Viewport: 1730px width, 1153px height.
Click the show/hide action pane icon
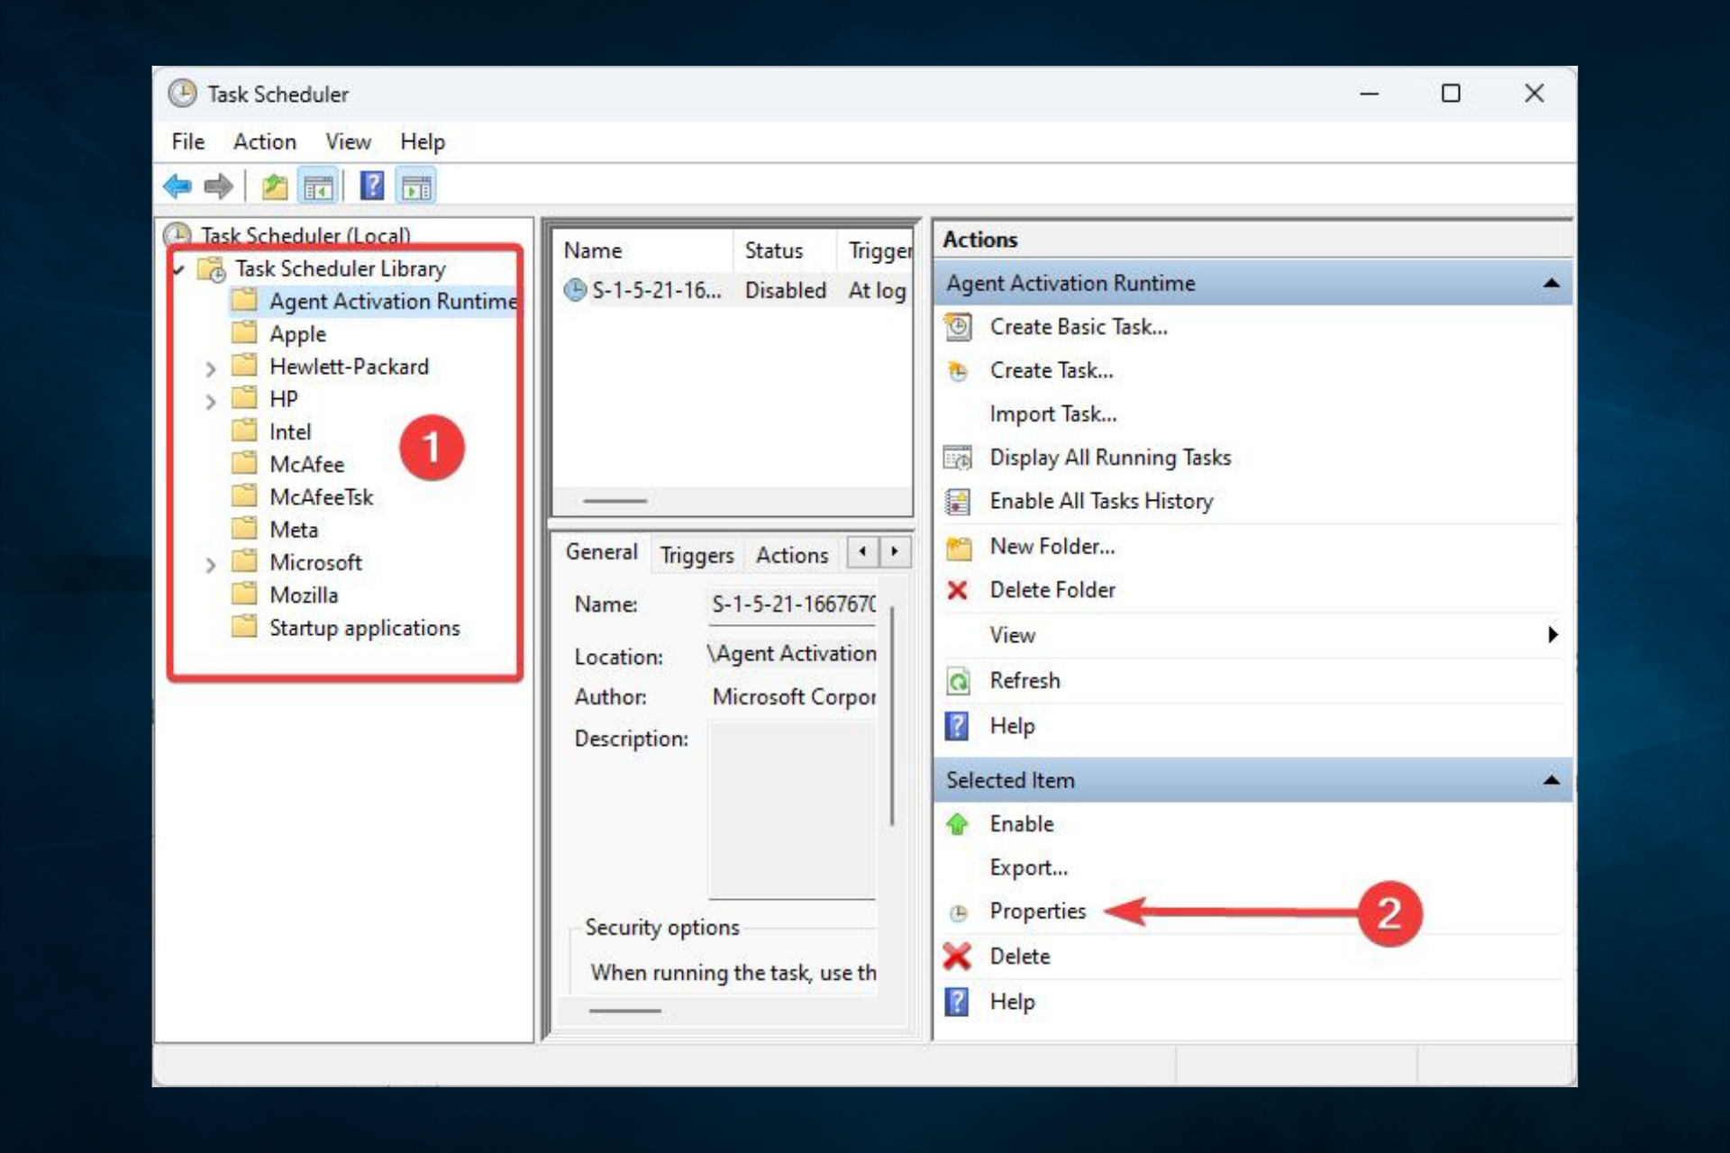coord(416,186)
